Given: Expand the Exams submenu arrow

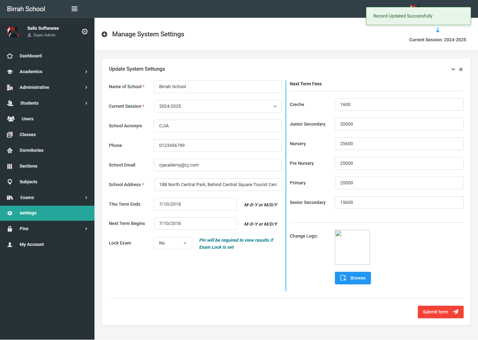Looking at the screenshot, I should [x=86, y=198].
